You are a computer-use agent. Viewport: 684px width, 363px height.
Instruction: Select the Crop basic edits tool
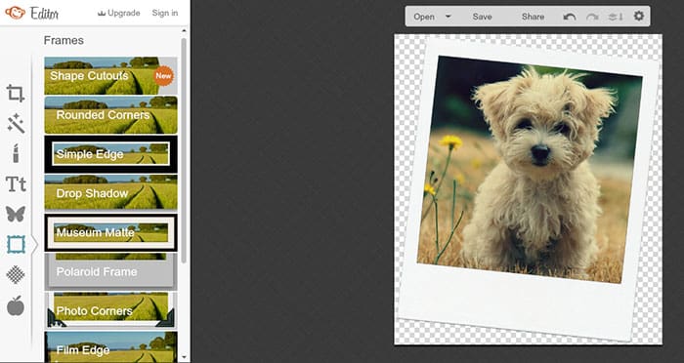tap(16, 94)
